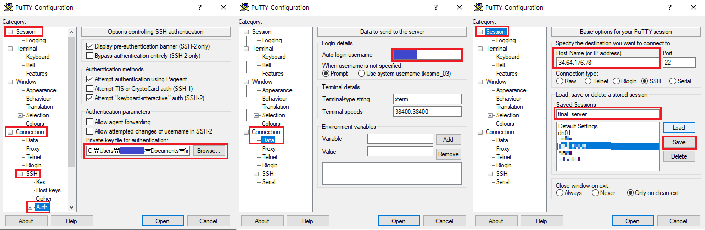Viewport: 705px width, 230px height.
Task: Click private key file path field
Action: click(138, 151)
